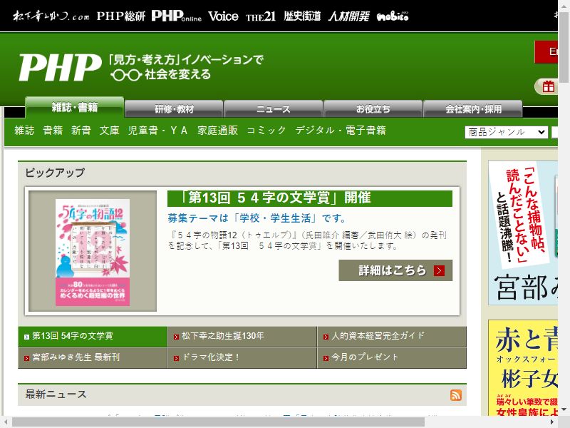This screenshot has width=570, height=428.
Task: Go to the 書籍 submenu link
Action: [53, 131]
